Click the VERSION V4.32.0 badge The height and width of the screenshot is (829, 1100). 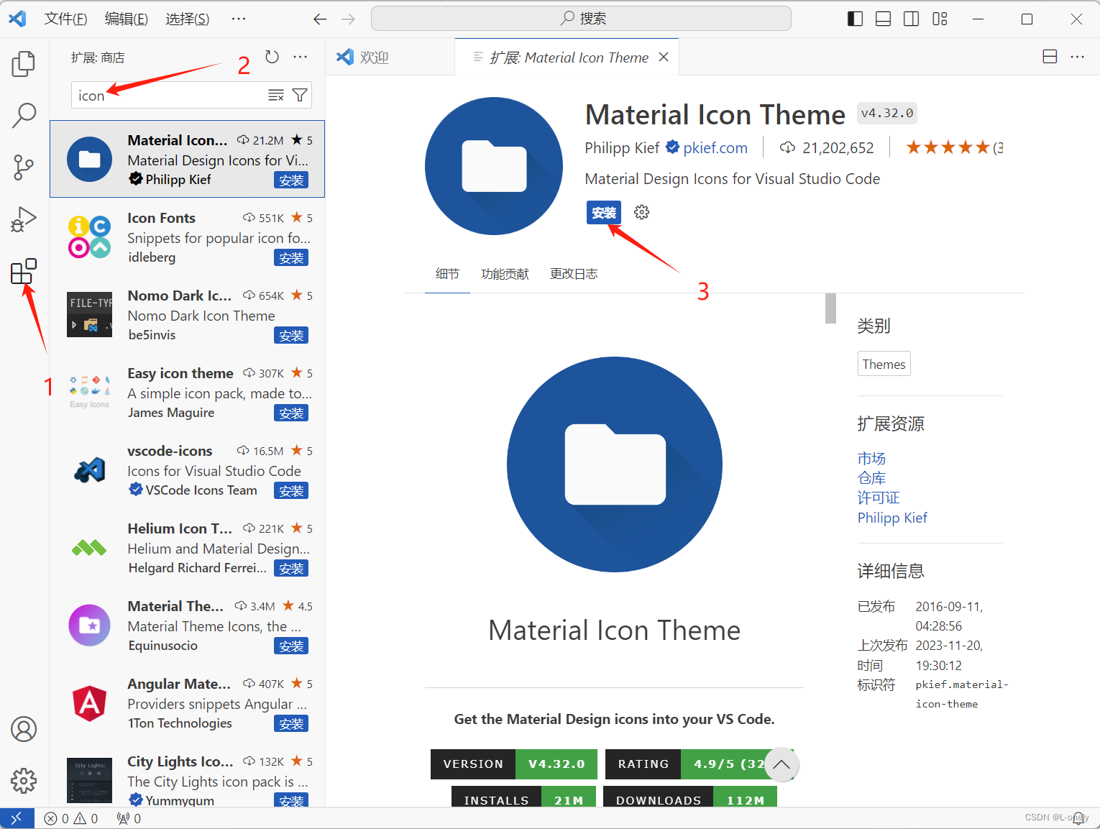click(514, 764)
